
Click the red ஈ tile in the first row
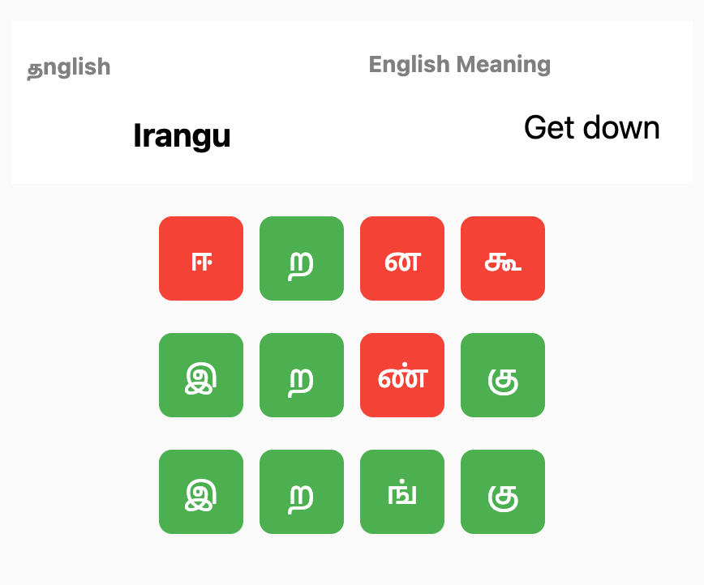point(201,258)
